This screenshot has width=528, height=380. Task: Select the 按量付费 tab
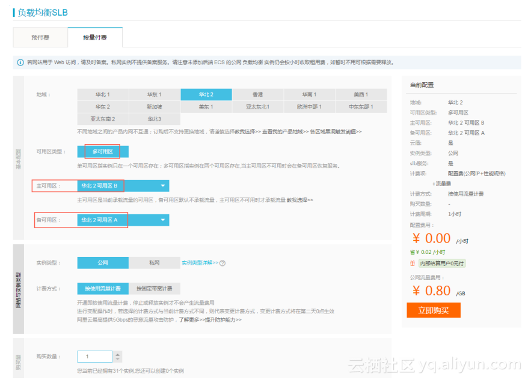(x=95, y=37)
